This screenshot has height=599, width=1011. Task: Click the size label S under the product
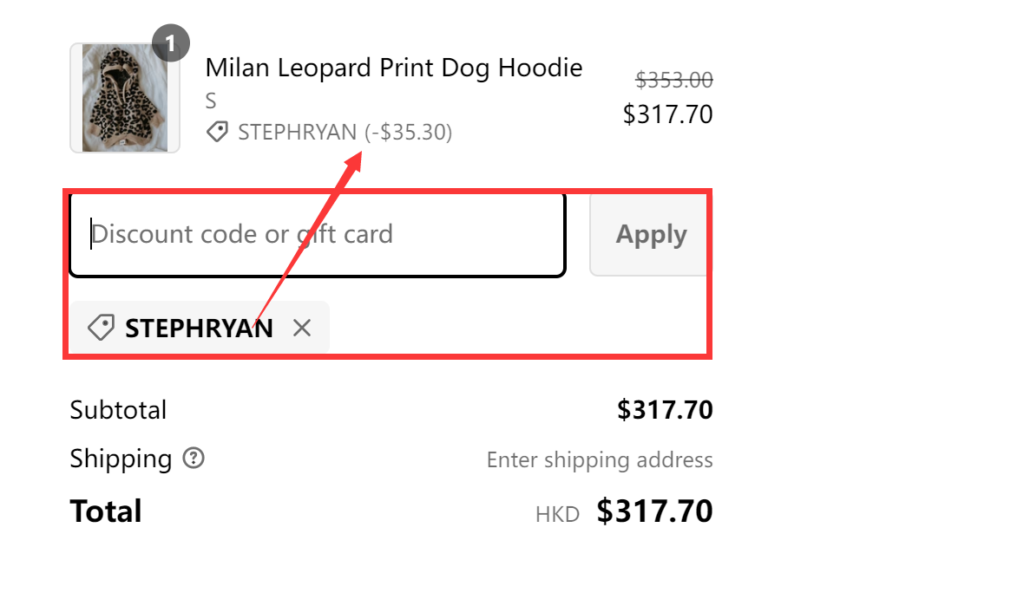[211, 100]
